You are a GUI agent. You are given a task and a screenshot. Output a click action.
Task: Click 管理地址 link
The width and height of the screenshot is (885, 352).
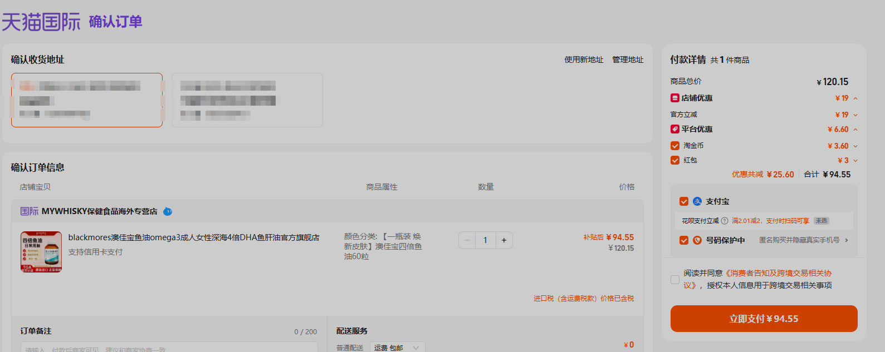pyautogui.click(x=628, y=60)
